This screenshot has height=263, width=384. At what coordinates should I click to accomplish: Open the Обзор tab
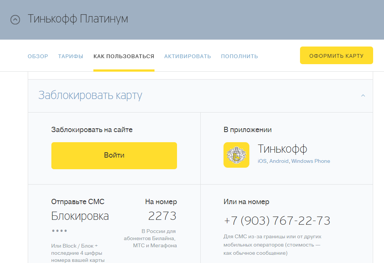point(38,56)
